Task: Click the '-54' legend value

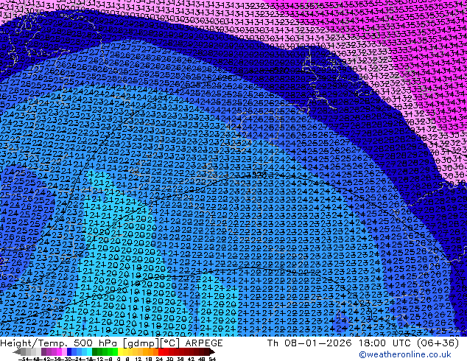Action: pos(24,360)
